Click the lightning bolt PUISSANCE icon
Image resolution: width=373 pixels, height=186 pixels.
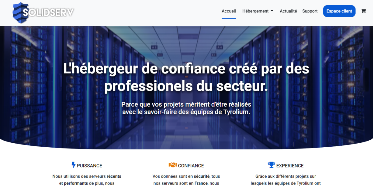click(x=73, y=165)
